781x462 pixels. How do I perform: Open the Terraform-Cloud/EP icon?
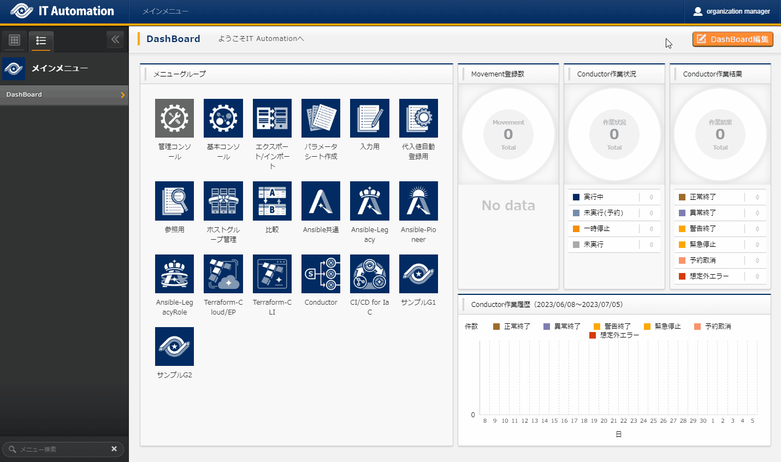[x=223, y=274]
